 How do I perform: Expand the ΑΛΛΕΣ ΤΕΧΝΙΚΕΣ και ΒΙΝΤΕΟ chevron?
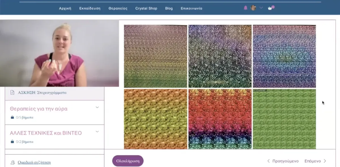click(97, 132)
